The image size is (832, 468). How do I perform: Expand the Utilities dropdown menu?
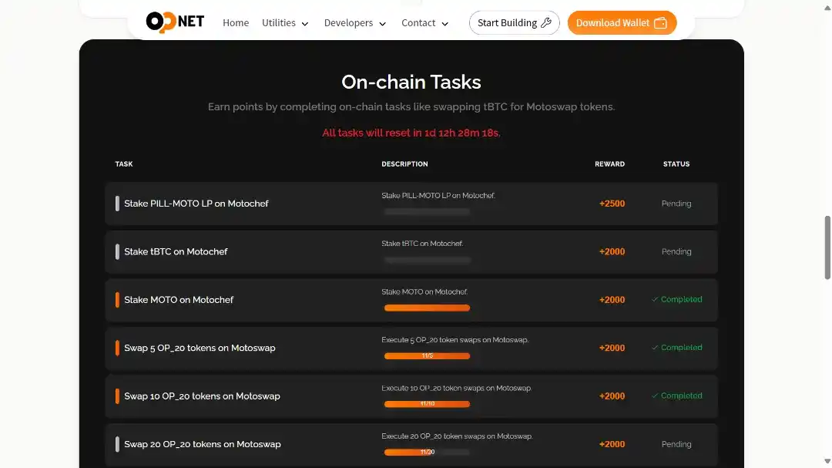[x=285, y=23]
